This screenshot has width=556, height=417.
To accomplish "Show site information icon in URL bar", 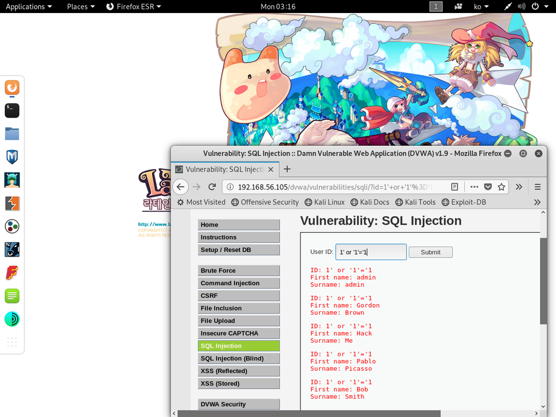I will pos(230,187).
